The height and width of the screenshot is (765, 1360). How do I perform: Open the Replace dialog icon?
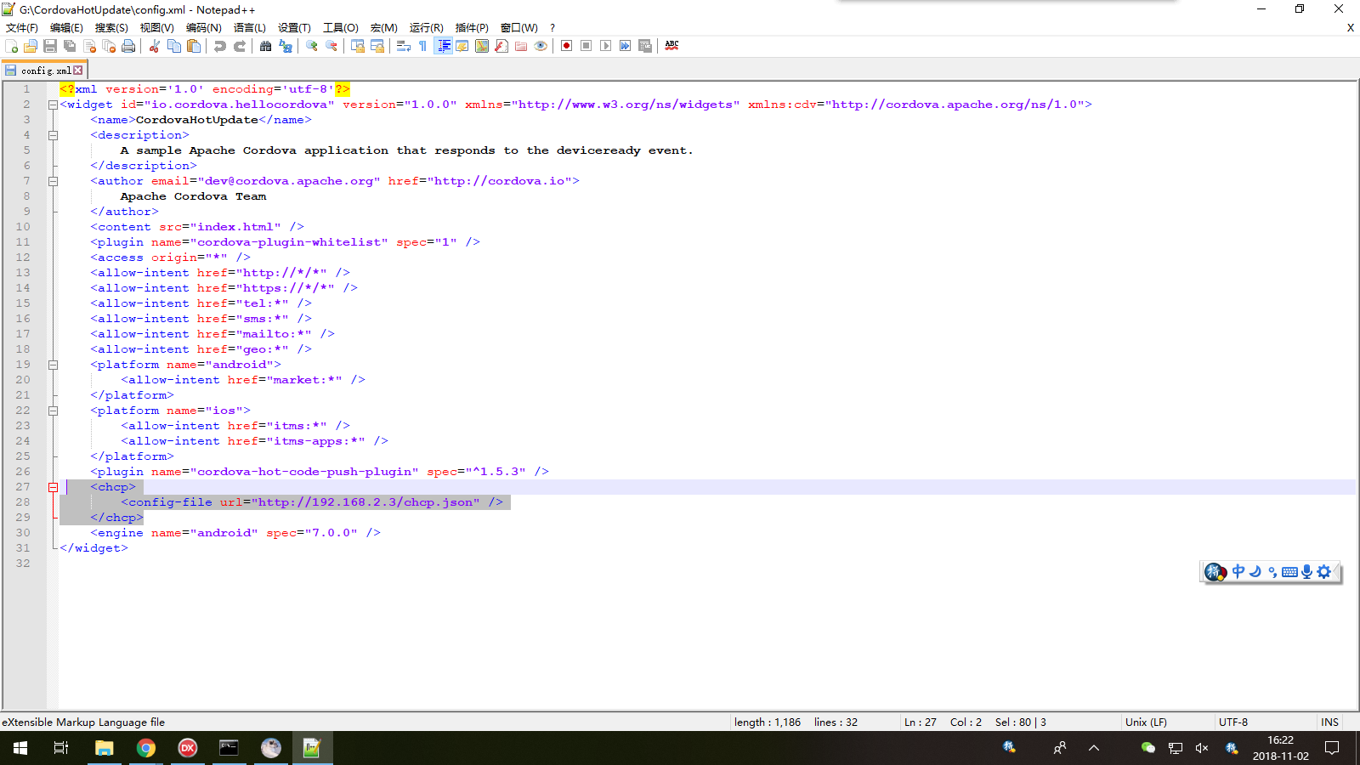[x=286, y=46]
